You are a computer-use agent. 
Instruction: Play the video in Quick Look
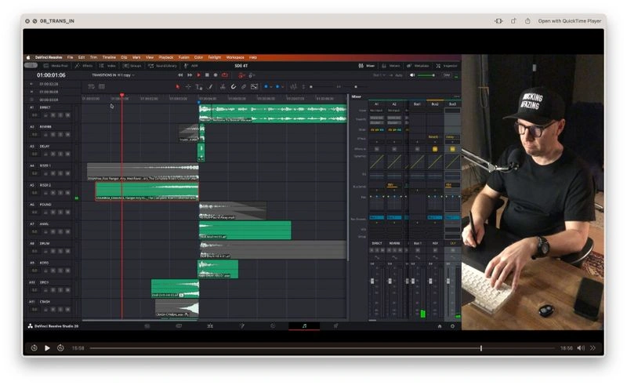[x=47, y=348]
